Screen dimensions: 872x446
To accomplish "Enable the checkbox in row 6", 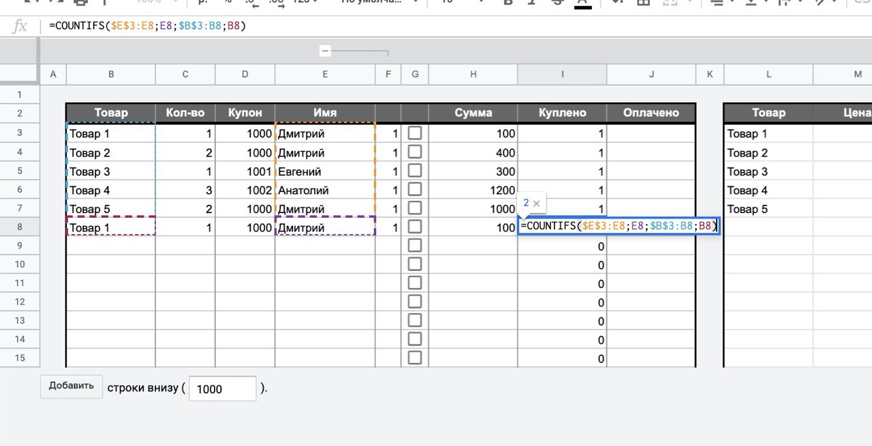I will point(414,189).
